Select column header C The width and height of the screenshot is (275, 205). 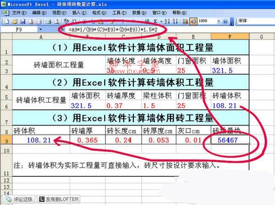123,36
